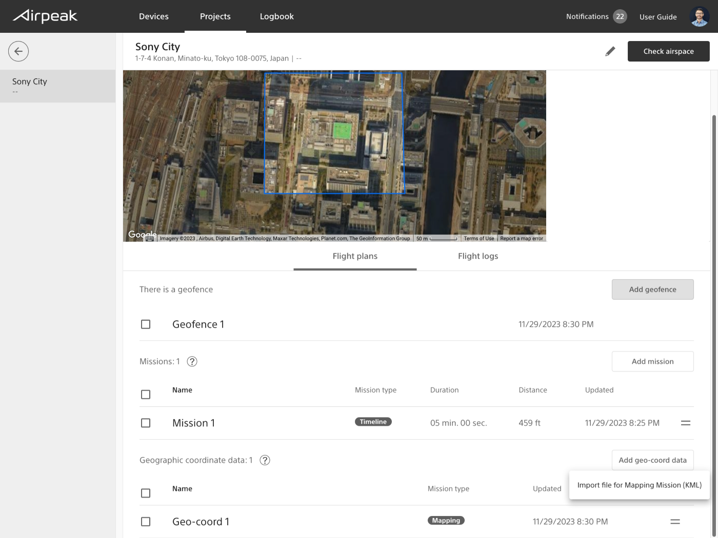The image size is (718, 538).
Task: Click the Duration column header
Action: (x=445, y=390)
